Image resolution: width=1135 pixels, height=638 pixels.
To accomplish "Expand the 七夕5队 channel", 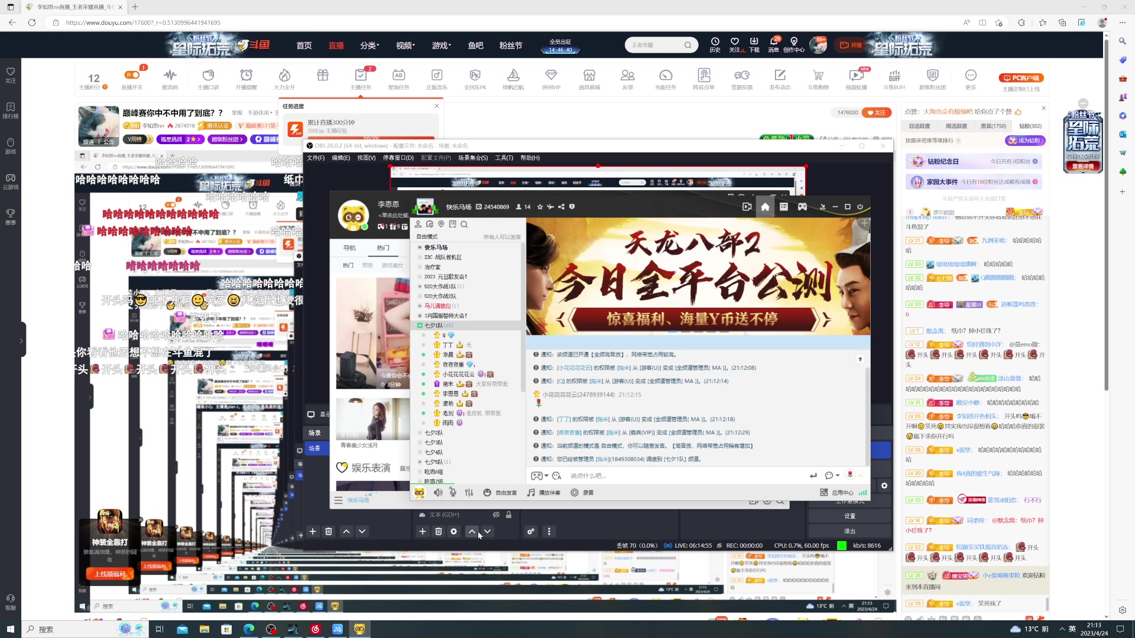I will [x=420, y=462].
